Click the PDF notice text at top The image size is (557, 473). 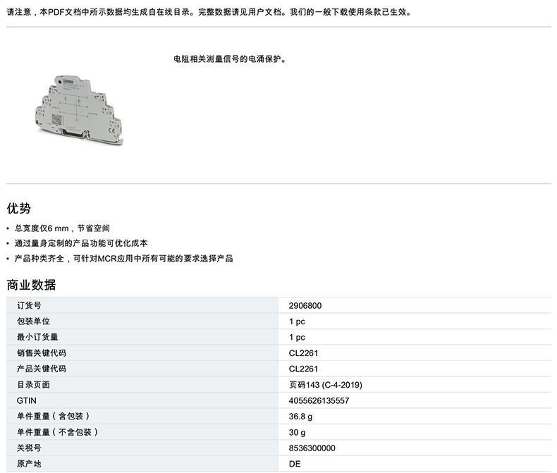pyautogui.click(x=209, y=12)
